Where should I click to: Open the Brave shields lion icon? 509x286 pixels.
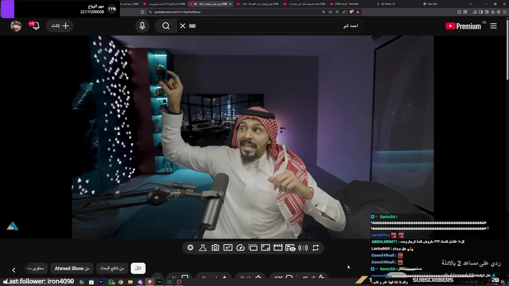coord(351,12)
